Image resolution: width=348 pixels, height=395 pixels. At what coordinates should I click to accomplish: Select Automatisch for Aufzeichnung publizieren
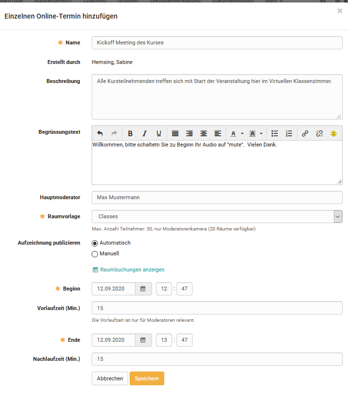coord(95,243)
